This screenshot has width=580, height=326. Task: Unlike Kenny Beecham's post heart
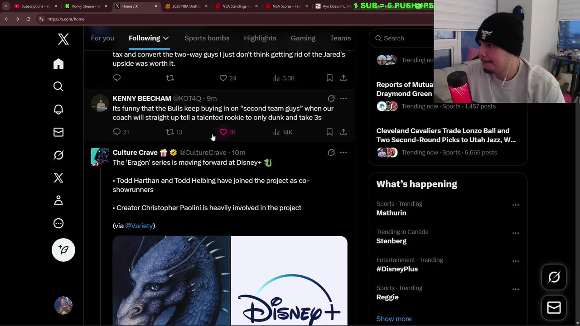click(223, 132)
